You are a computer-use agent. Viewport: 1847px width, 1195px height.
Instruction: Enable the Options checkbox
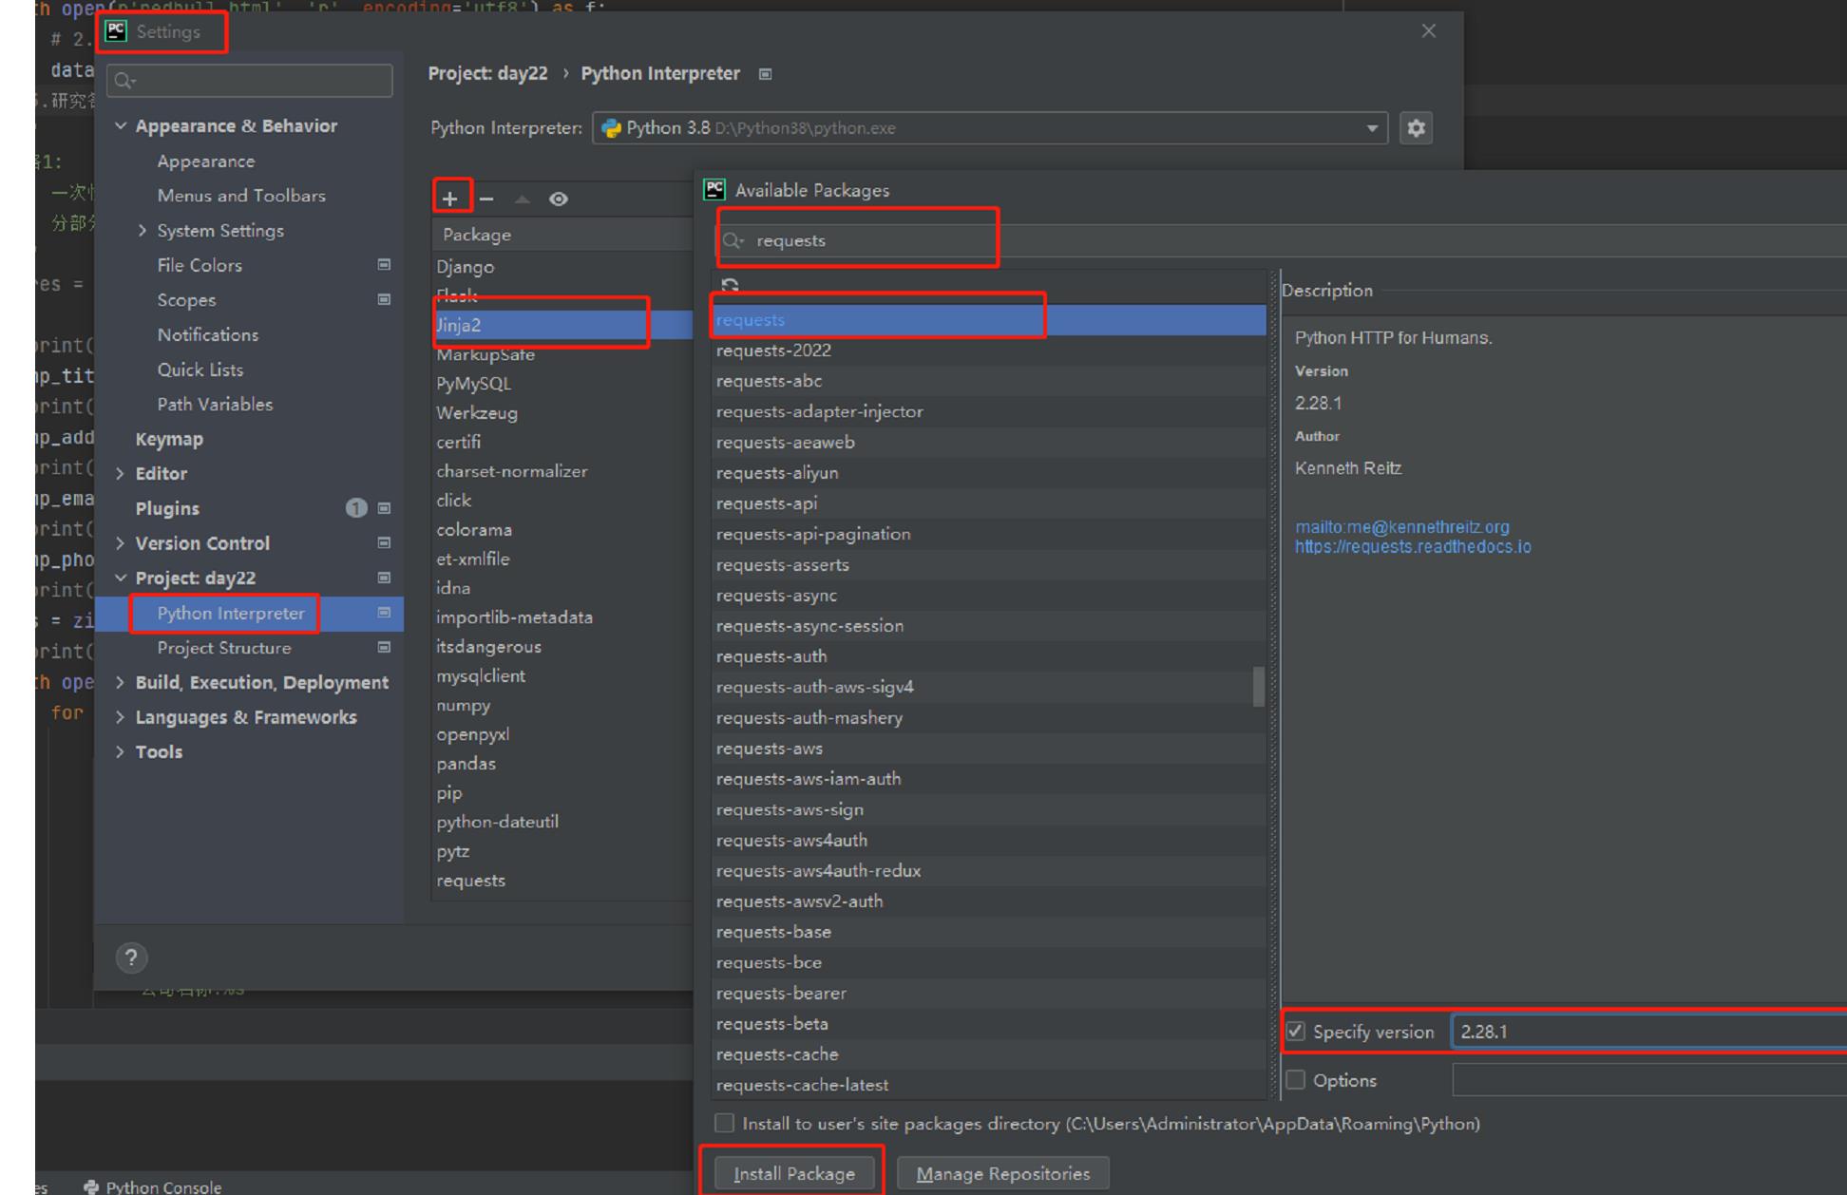pos(1295,1080)
